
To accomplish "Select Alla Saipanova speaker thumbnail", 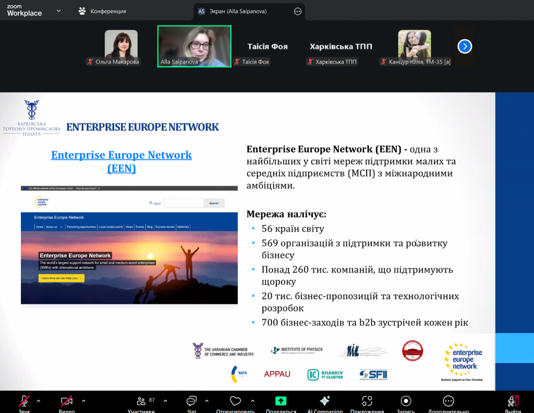I will (x=195, y=46).
